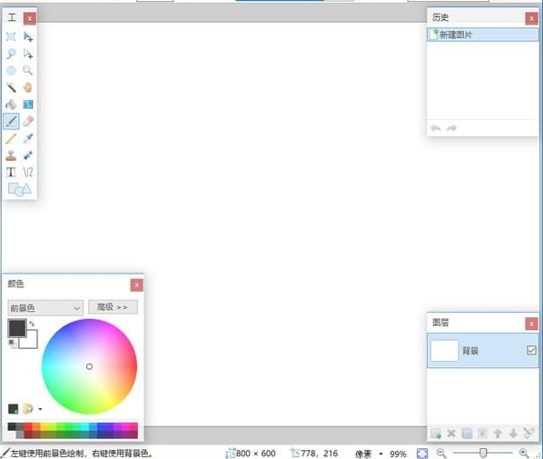Select the Color Picker eyedropper tool
This screenshot has width=543, height=459.
tap(28, 138)
